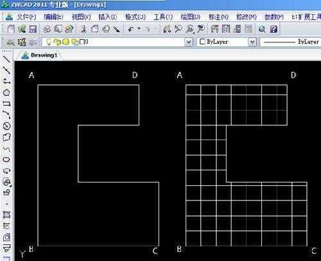
Task: Click the Help question mark icon
Action: pyautogui.click(x=273, y=29)
